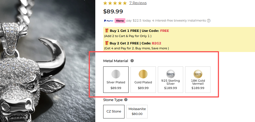Image resolution: width=255 pixels, height=122 pixels.
Task: Pick the 18K Gold Vermeil swatch
Action: point(198,80)
